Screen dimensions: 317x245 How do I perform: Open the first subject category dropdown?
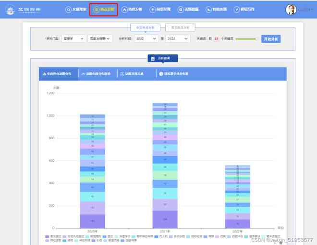point(73,39)
